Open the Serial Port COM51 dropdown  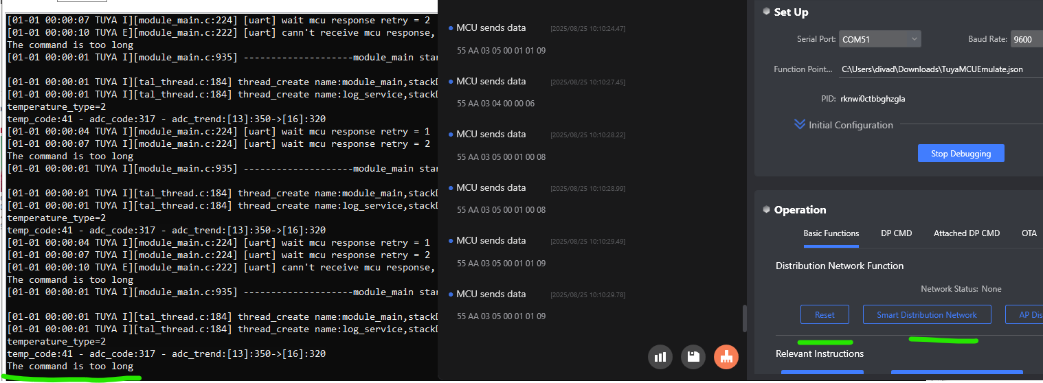[879, 39]
